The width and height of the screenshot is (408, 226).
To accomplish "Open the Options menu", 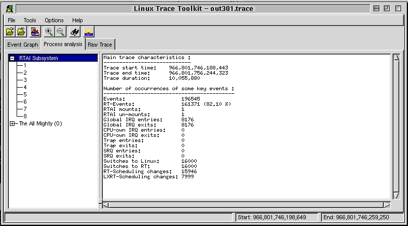I will click(54, 20).
